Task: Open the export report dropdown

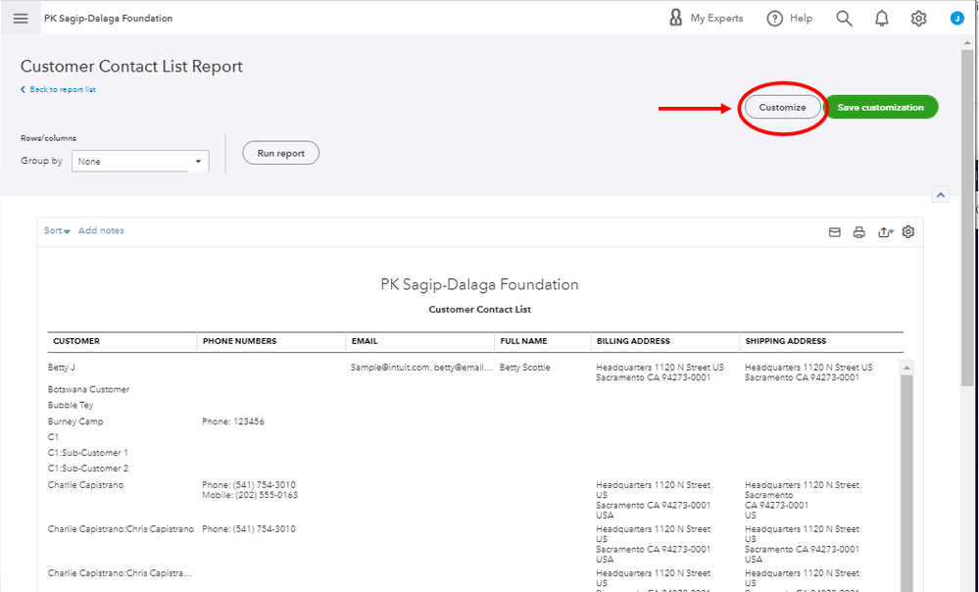Action: [x=885, y=232]
